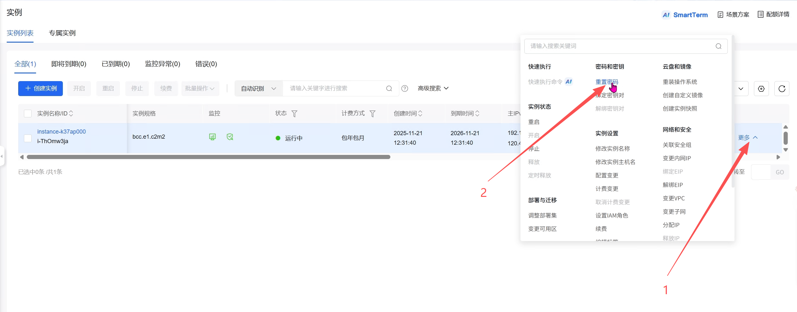Viewport: 797px width, 312px height.
Task: Open the 自动识别 search type dropdown
Action: coord(258,88)
